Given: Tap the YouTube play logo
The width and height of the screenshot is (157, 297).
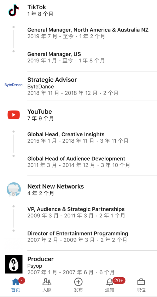Looking at the screenshot, I should coord(14,115).
